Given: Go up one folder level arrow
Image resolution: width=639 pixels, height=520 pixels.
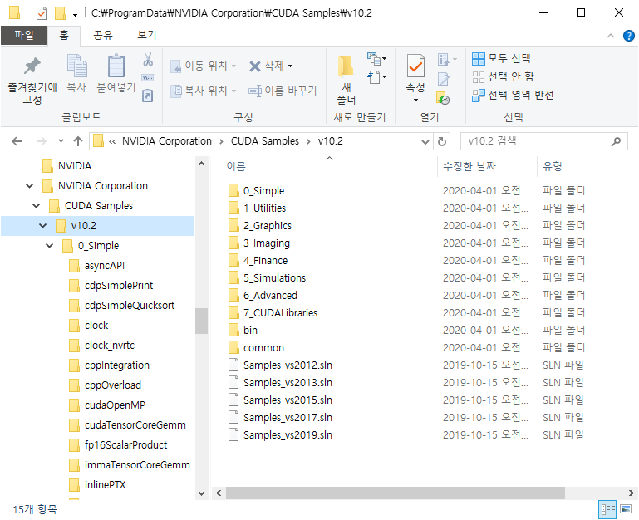Looking at the screenshot, I should (78, 141).
